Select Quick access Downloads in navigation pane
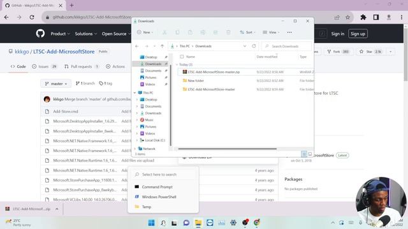 point(151,64)
